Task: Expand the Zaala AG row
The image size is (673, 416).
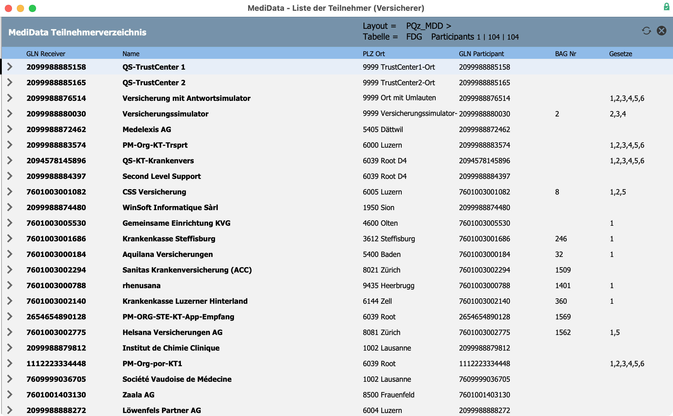Action: (10, 394)
